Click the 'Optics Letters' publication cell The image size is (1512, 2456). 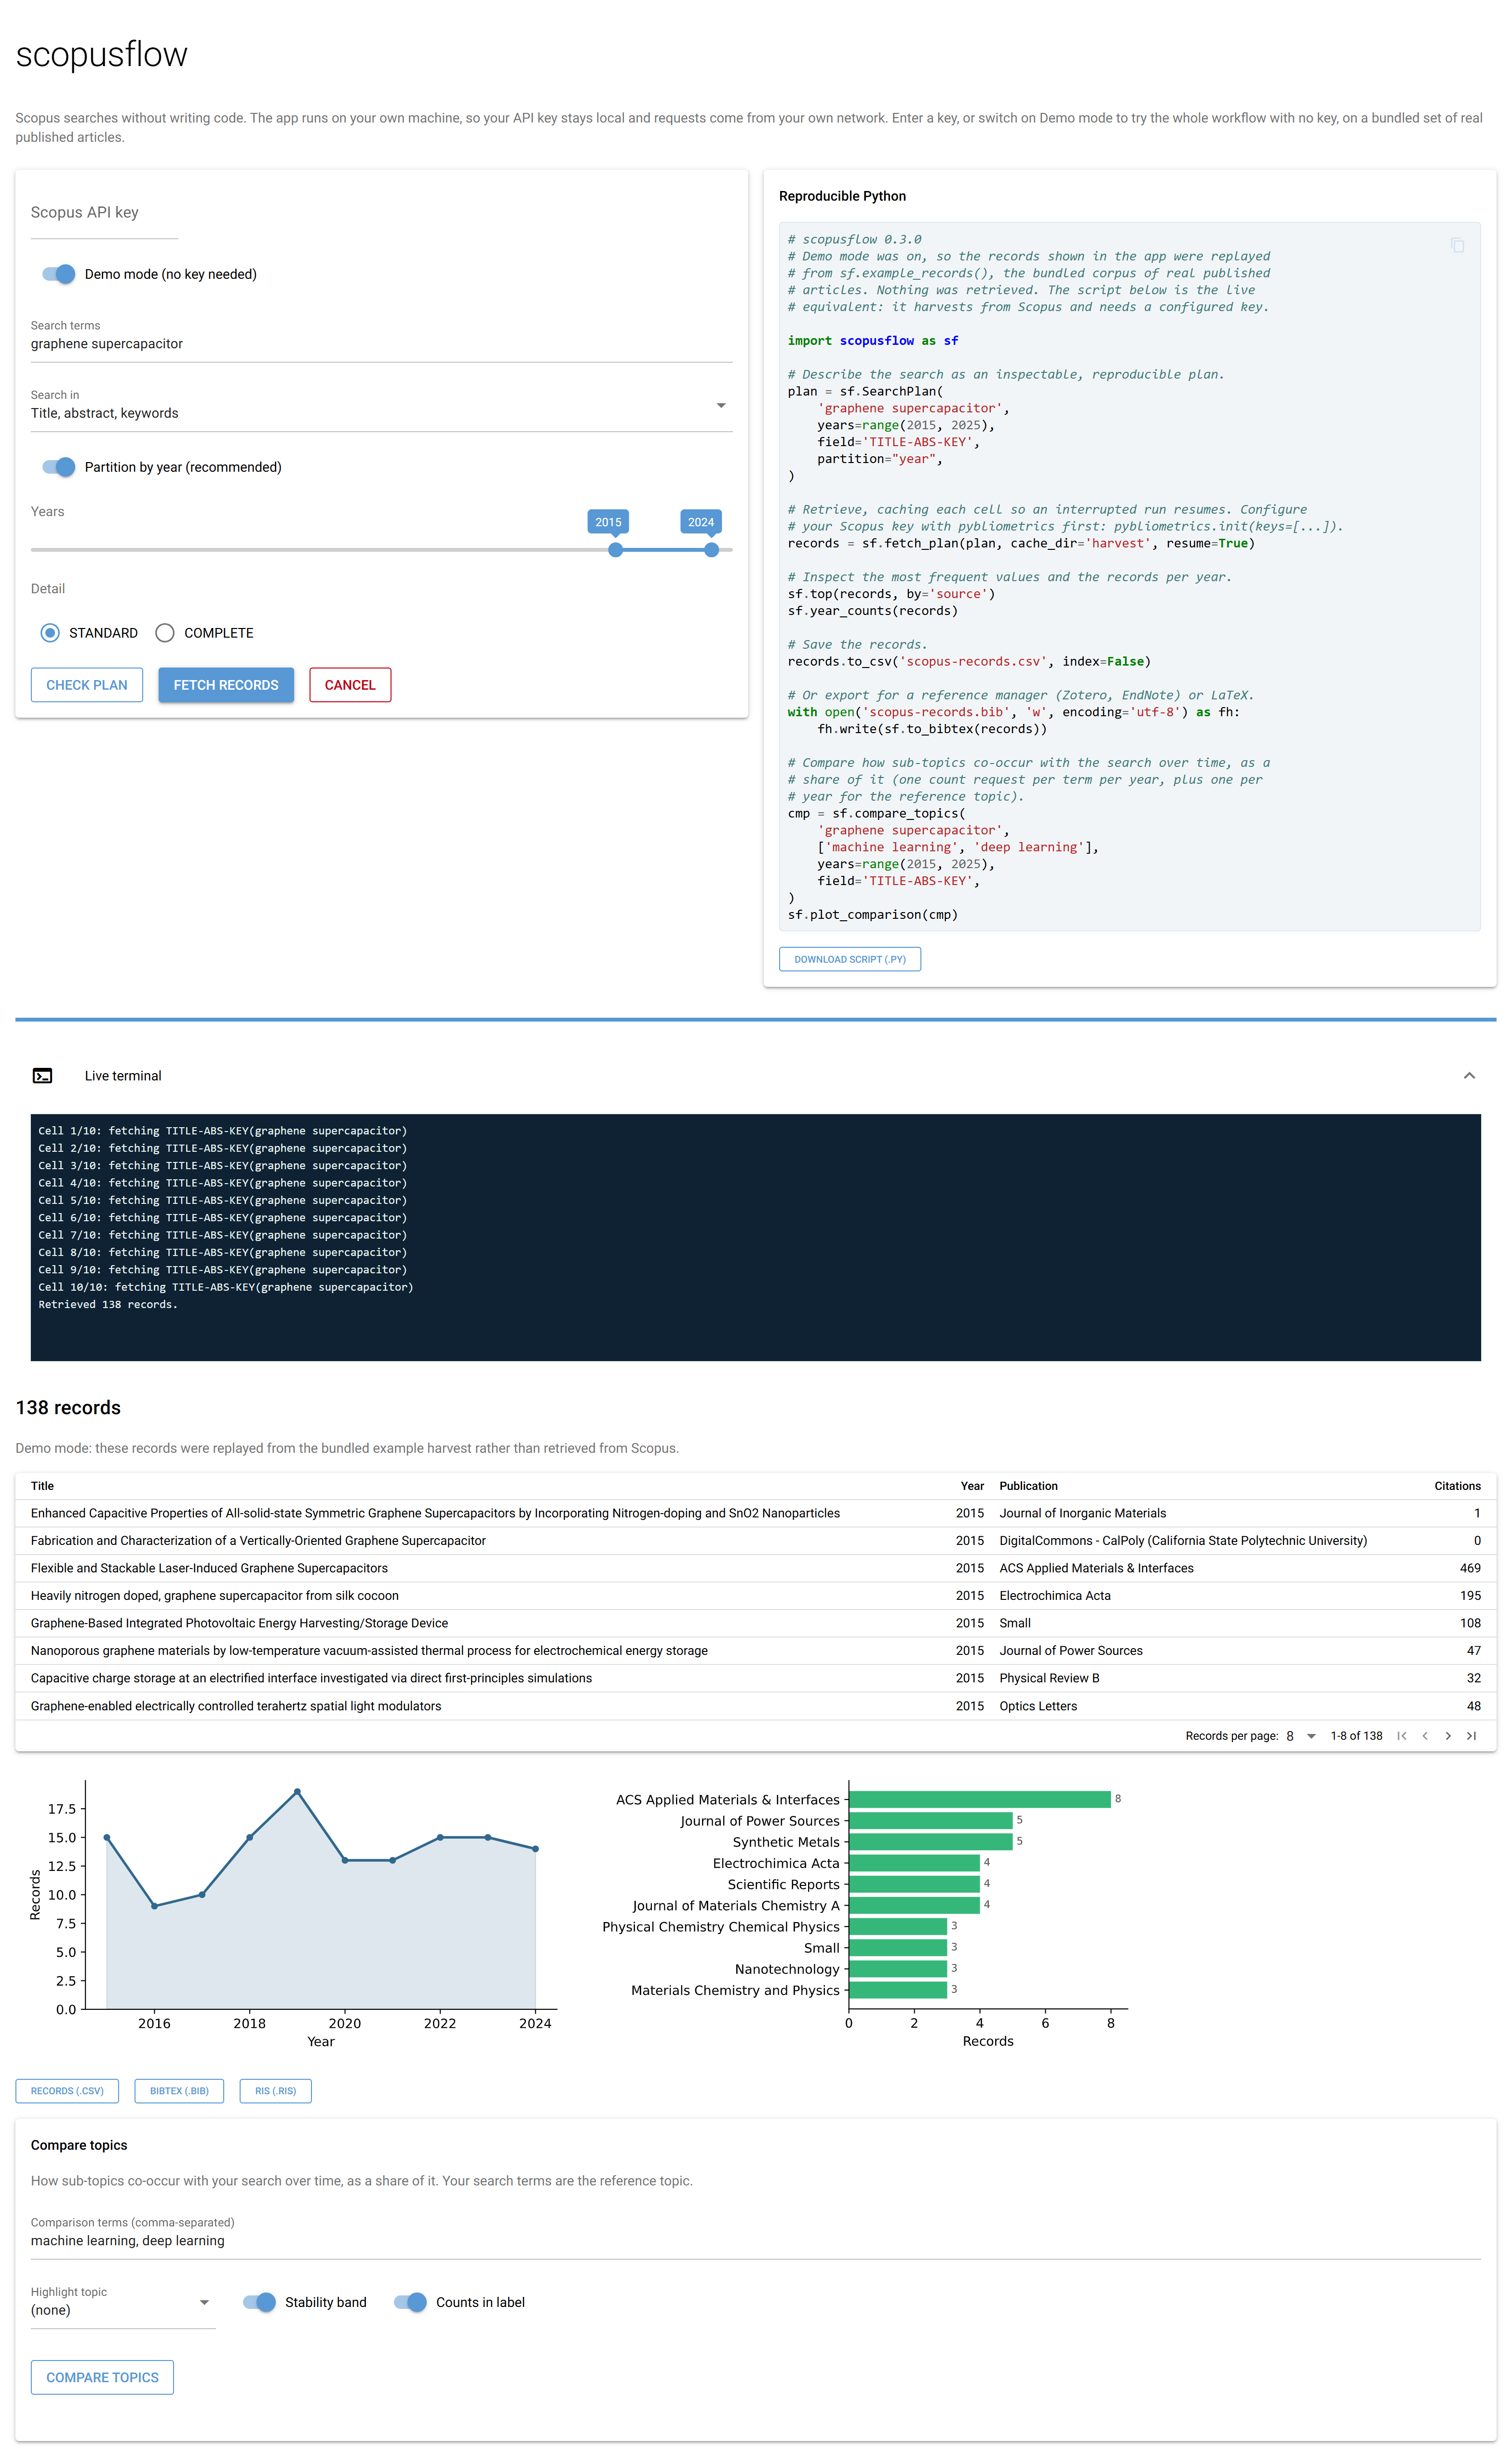pos(1038,1706)
